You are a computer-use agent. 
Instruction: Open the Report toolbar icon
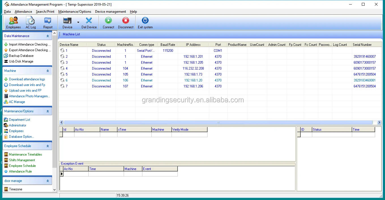[x=48, y=21]
